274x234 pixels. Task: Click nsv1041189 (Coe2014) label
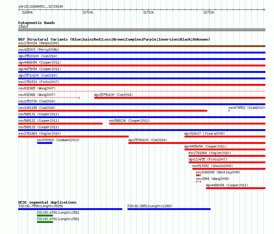point(37,108)
